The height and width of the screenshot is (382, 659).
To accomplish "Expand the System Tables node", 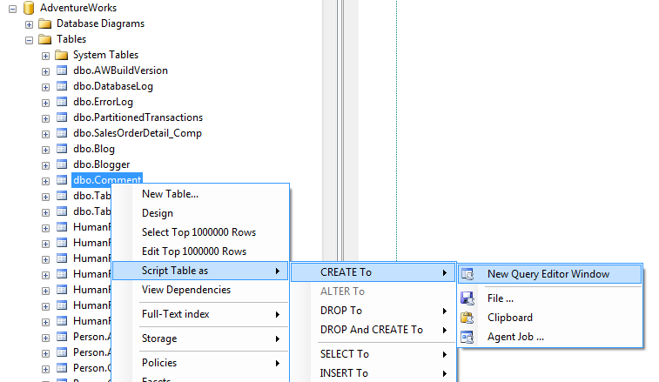I will (x=45, y=56).
